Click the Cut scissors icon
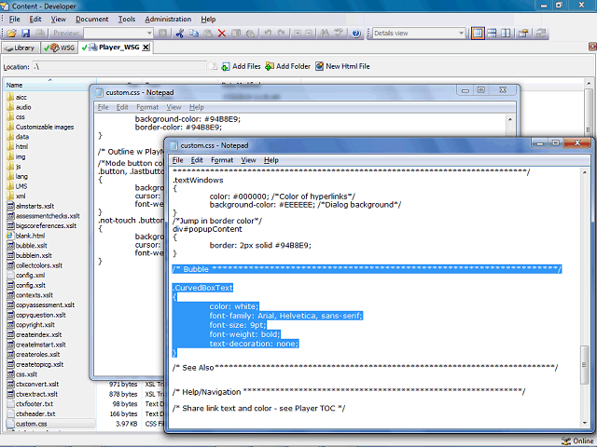The width and height of the screenshot is (597, 447). coord(180,34)
